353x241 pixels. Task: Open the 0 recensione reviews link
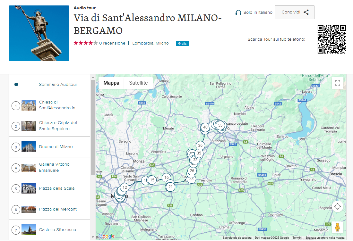[x=112, y=43]
